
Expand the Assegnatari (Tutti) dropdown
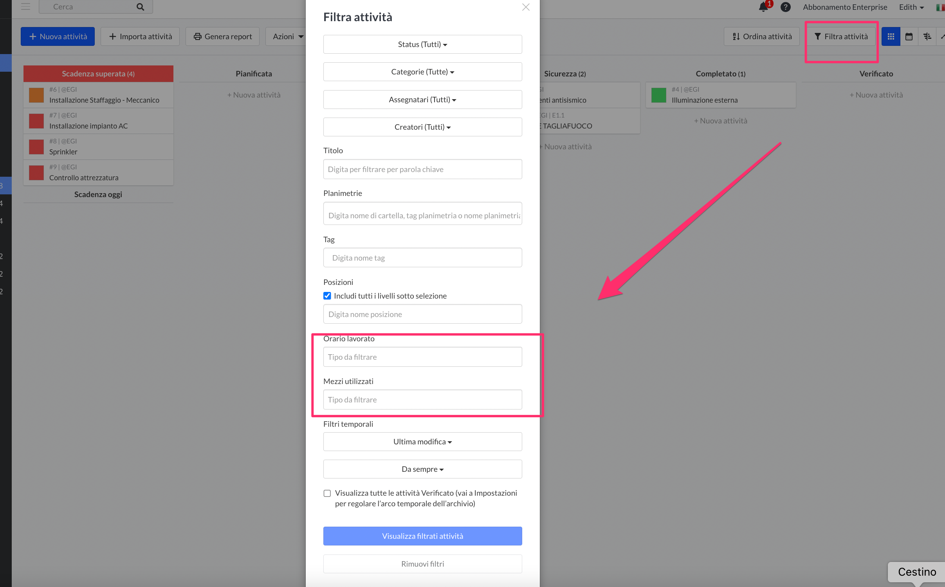tap(422, 100)
